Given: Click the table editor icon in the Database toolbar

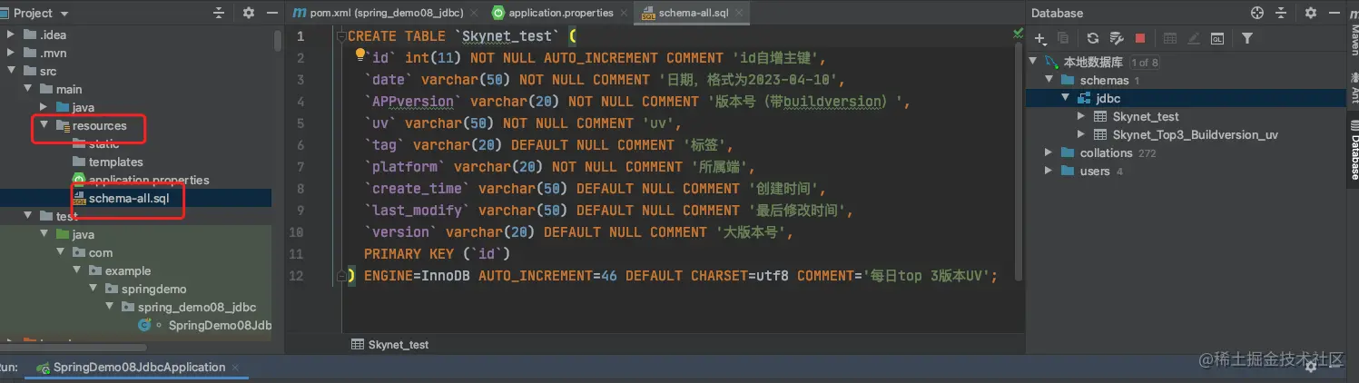Looking at the screenshot, I should pos(1170,38).
